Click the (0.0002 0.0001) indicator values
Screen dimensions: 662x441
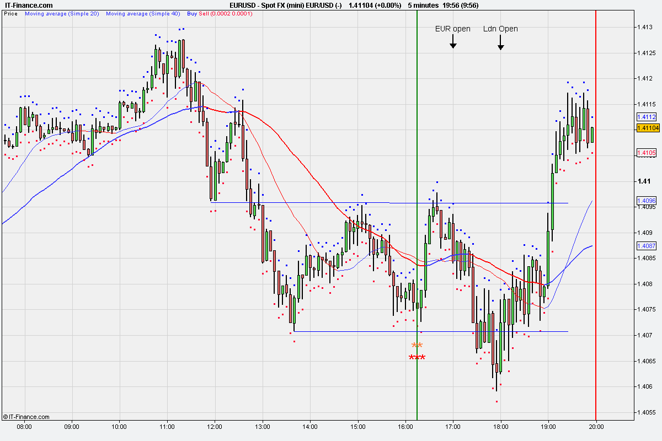(x=232, y=13)
